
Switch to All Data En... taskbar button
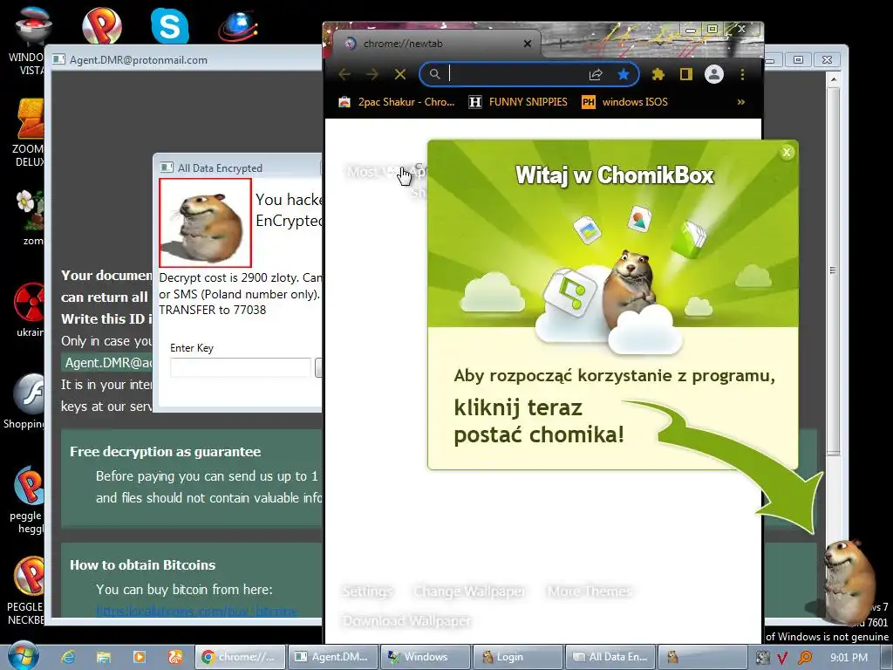(610, 657)
